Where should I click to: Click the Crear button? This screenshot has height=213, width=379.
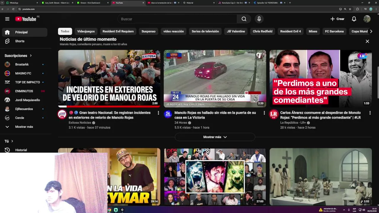[x=337, y=19]
